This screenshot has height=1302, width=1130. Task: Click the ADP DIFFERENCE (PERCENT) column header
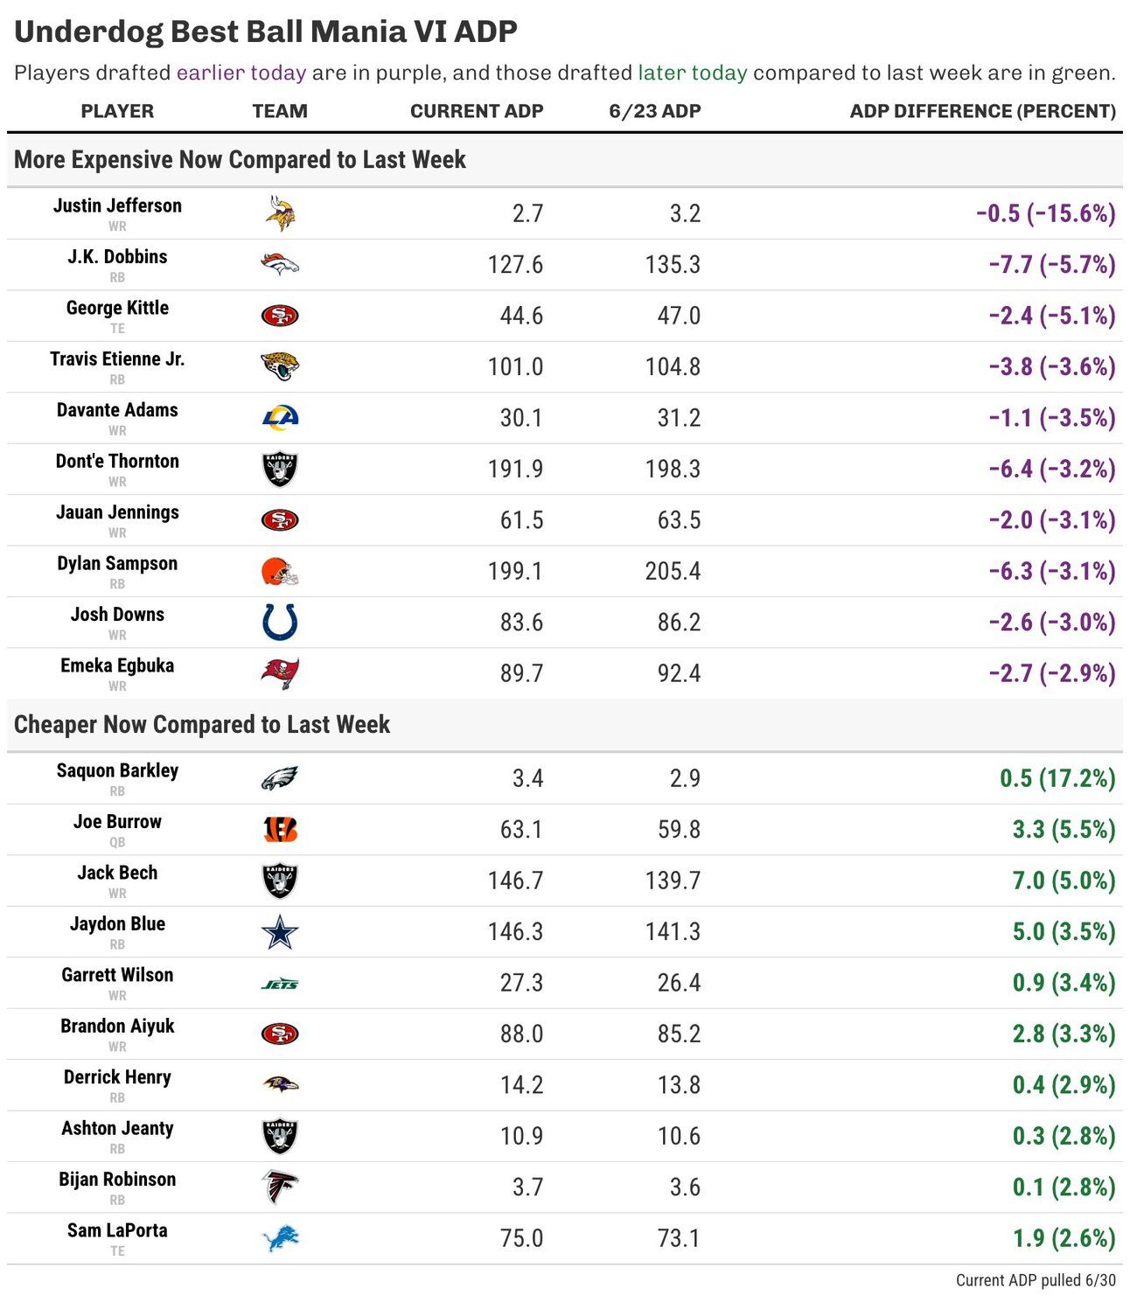pyautogui.click(x=982, y=111)
